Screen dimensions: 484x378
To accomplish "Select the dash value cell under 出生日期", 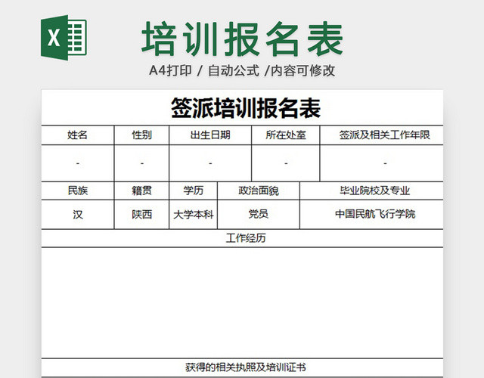I will (210, 163).
